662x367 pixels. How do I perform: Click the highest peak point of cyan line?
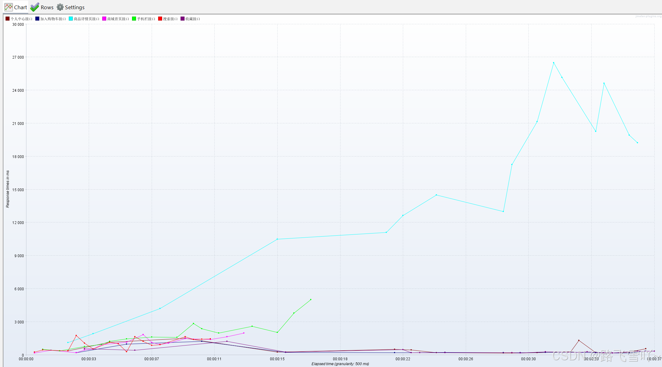(x=554, y=63)
